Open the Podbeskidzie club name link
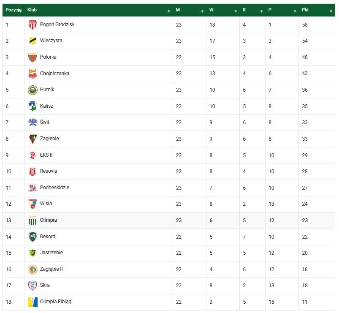The image size is (339, 313). point(54,188)
